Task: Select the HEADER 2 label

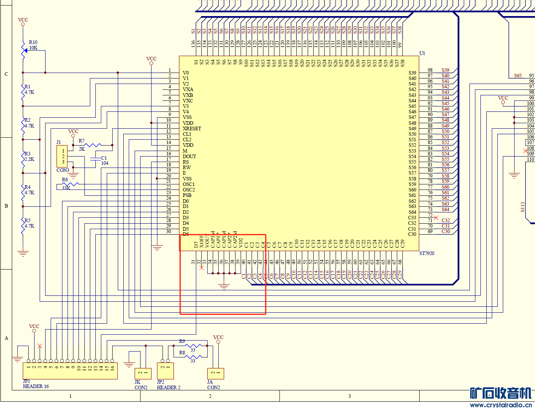Action: (169, 388)
